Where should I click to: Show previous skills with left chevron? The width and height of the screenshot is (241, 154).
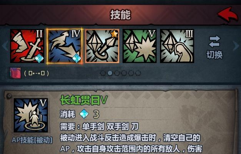point(5,46)
